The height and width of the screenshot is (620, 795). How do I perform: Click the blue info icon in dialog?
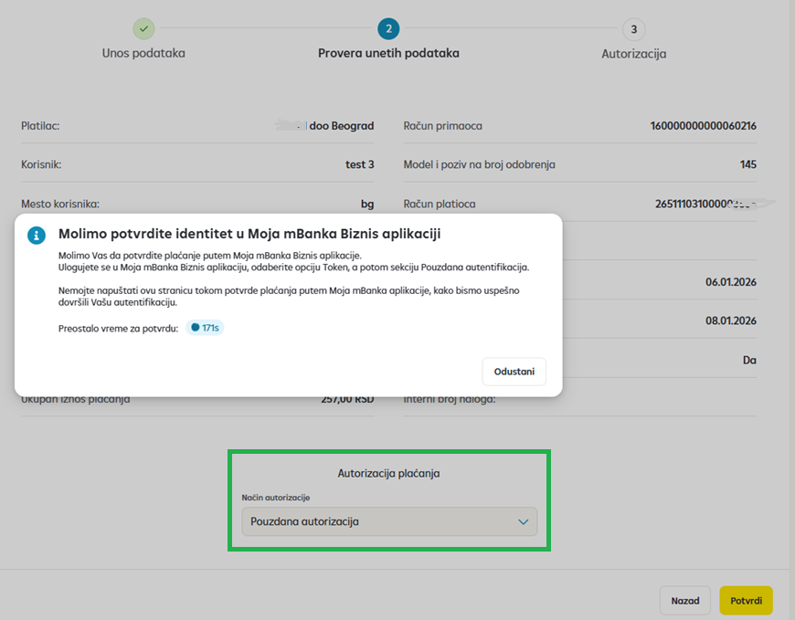coord(37,235)
